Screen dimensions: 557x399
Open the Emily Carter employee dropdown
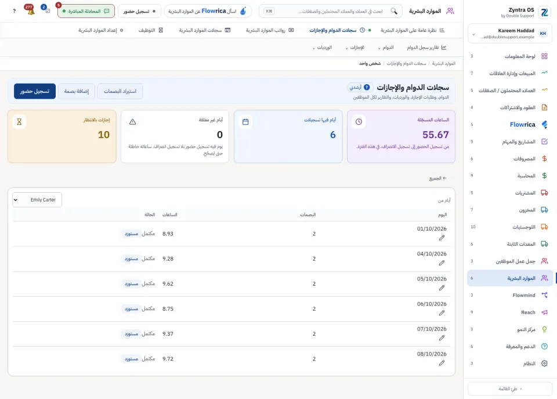pyautogui.click(x=37, y=200)
